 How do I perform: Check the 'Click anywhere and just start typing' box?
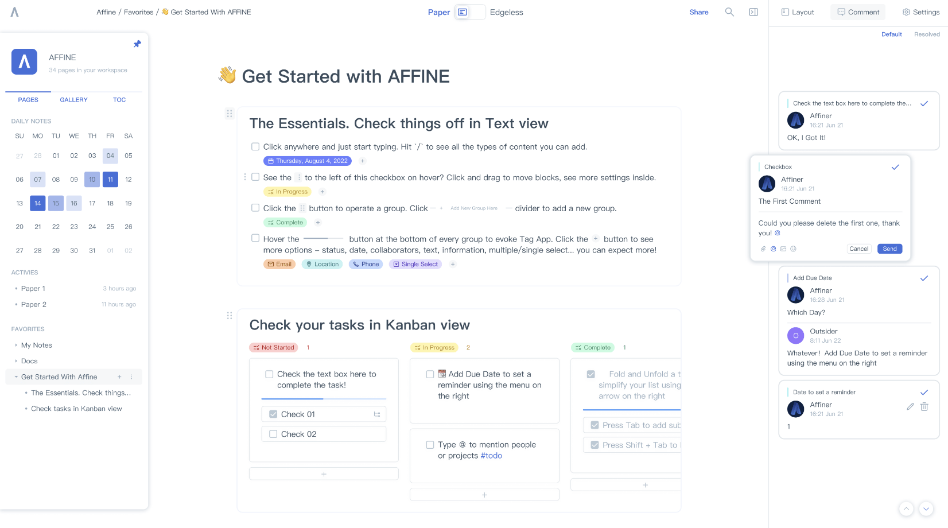[x=255, y=147]
